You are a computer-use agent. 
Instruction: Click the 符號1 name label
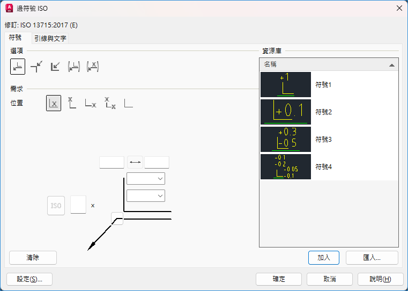tap(323, 85)
